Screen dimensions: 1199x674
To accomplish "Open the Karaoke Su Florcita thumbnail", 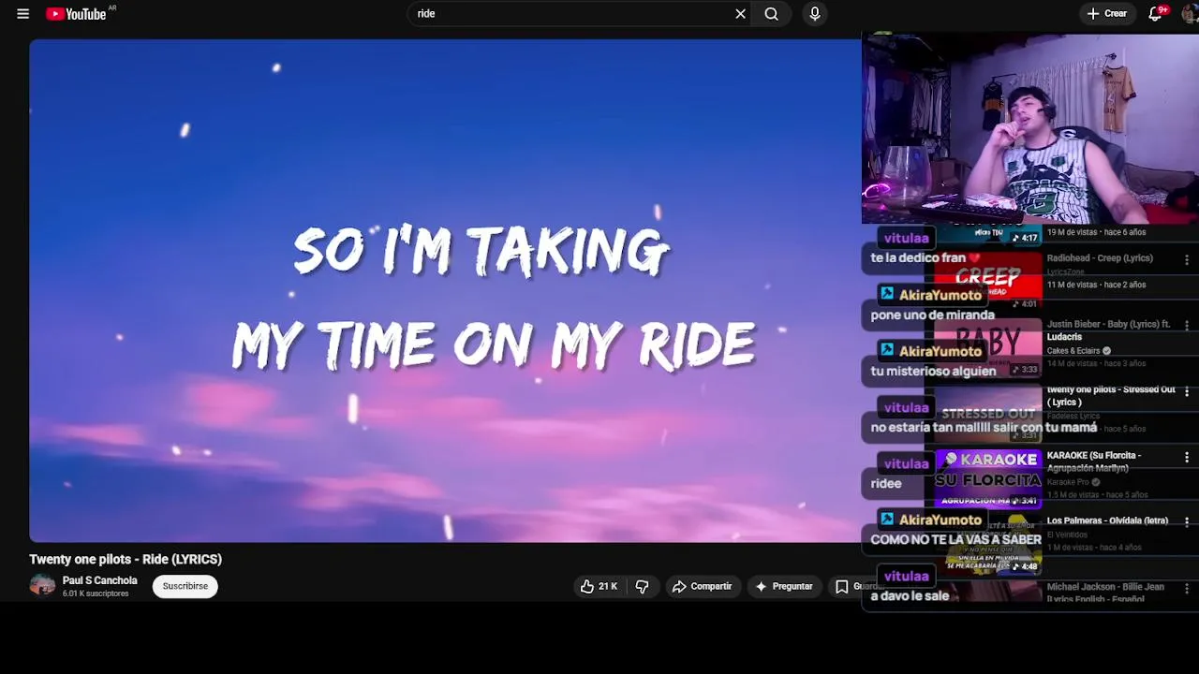I will tap(988, 477).
